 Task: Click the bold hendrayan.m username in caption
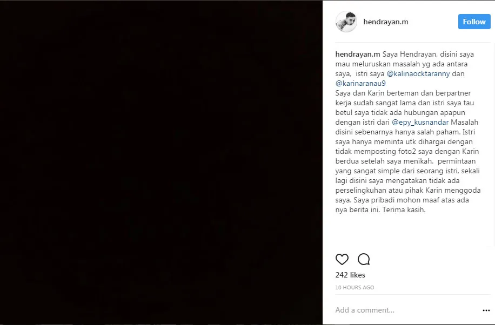[357, 54]
